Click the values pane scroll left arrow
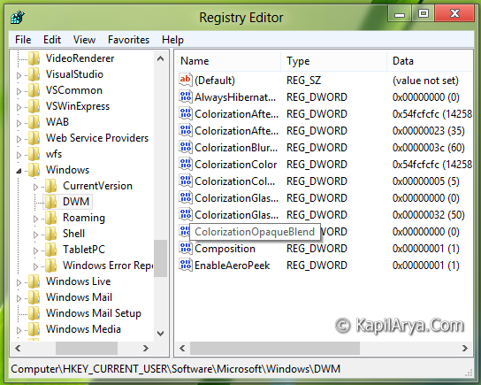This screenshot has width=481, height=385. (x=182, y=348)
